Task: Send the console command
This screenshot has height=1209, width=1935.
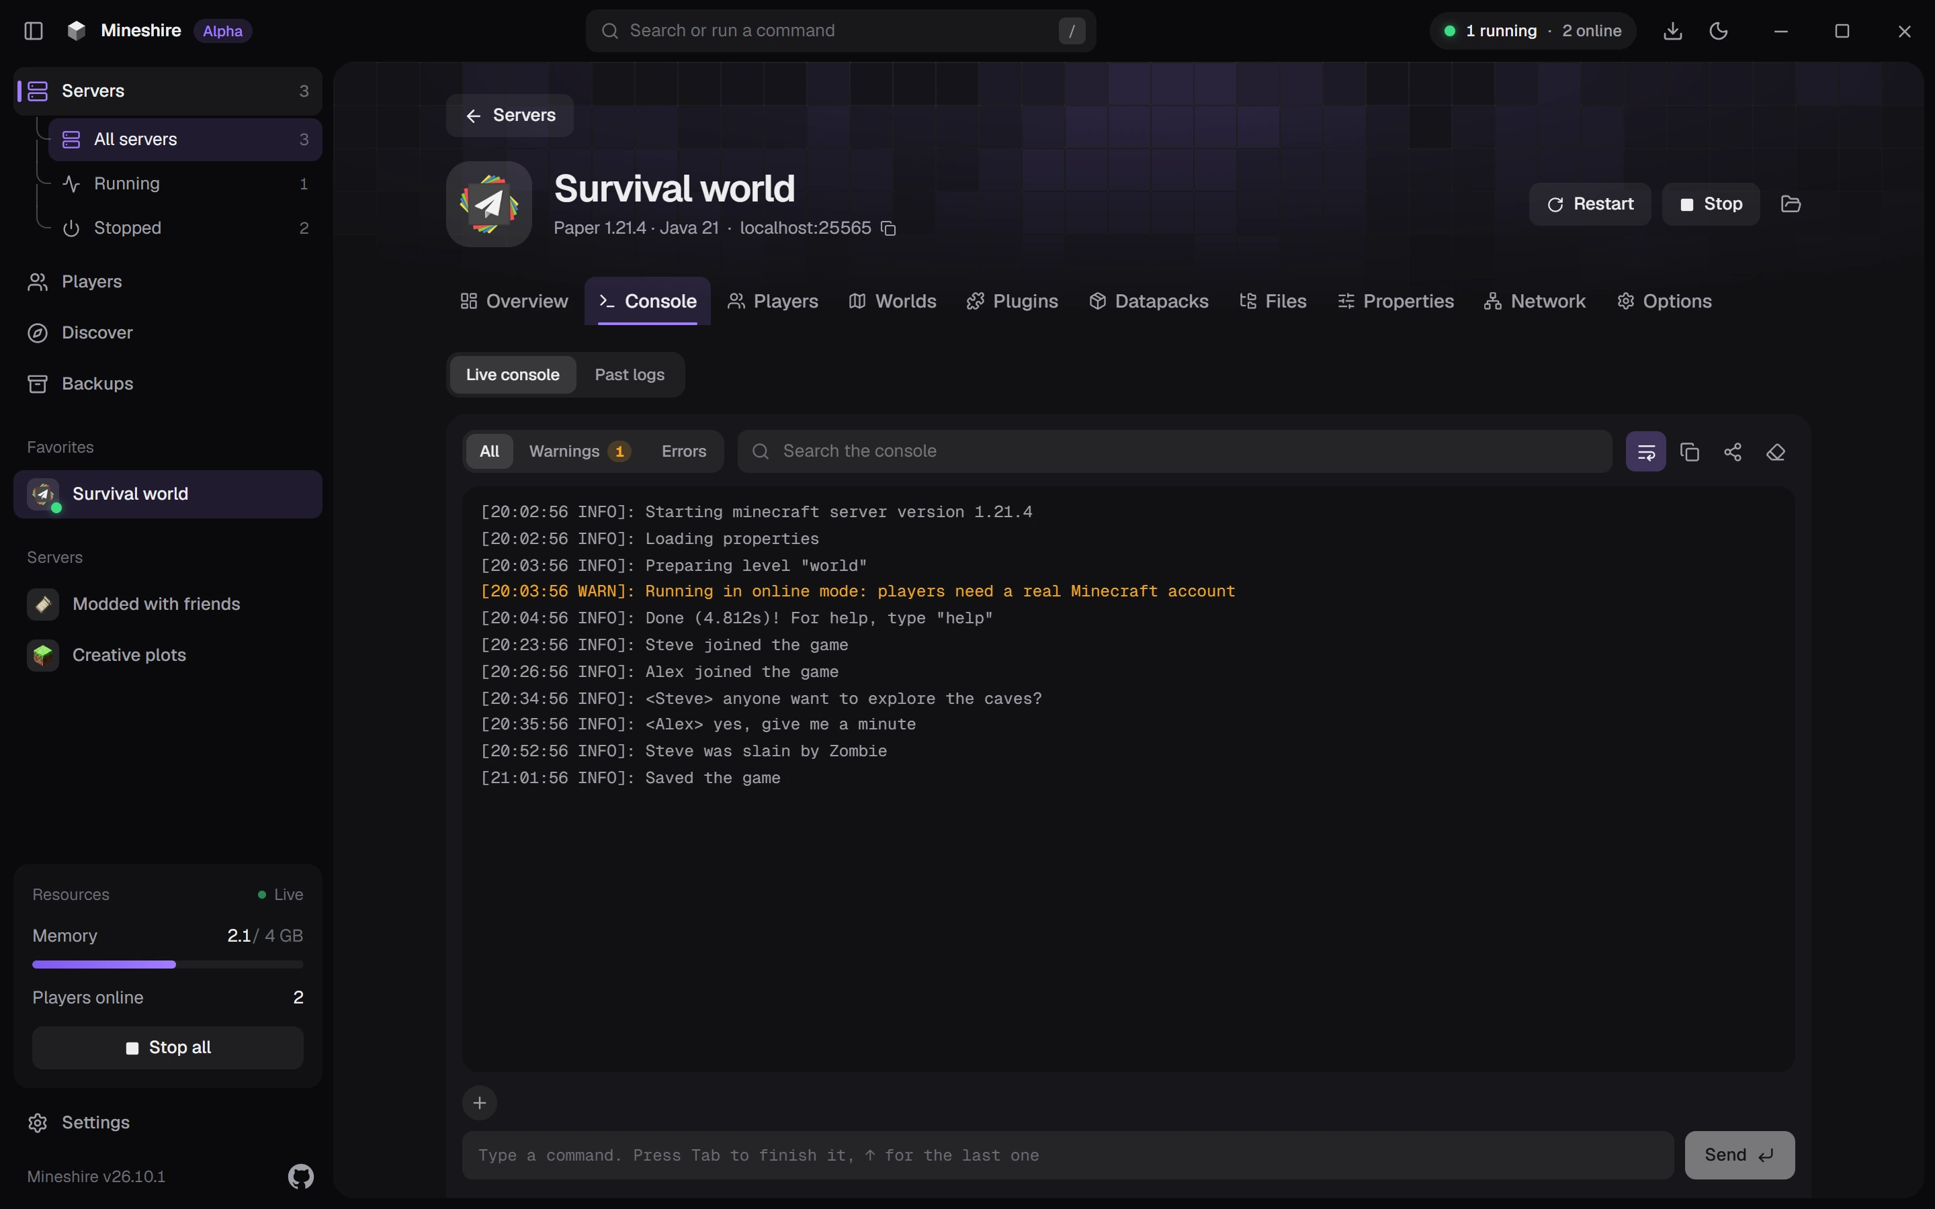Action: point(1739,1155)
